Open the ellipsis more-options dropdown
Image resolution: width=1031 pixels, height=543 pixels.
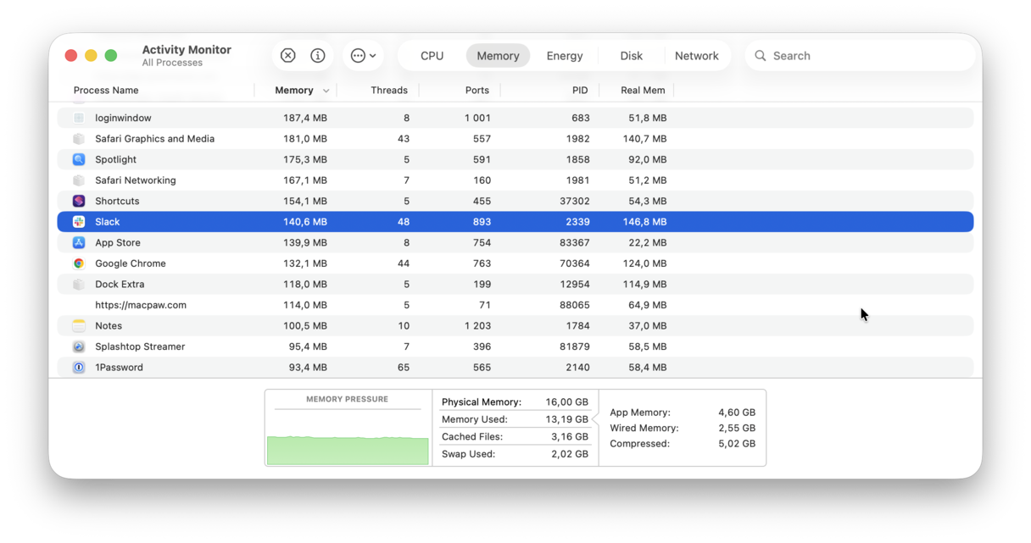pyautogui.click(x=364, y=56)
